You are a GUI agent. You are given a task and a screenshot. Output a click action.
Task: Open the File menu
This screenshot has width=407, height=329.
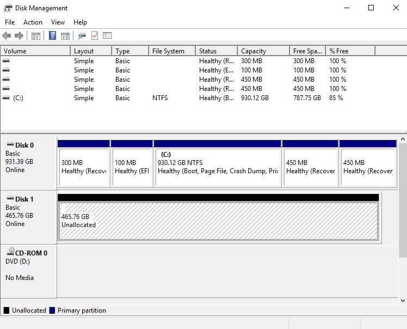(x=10, y=22)
